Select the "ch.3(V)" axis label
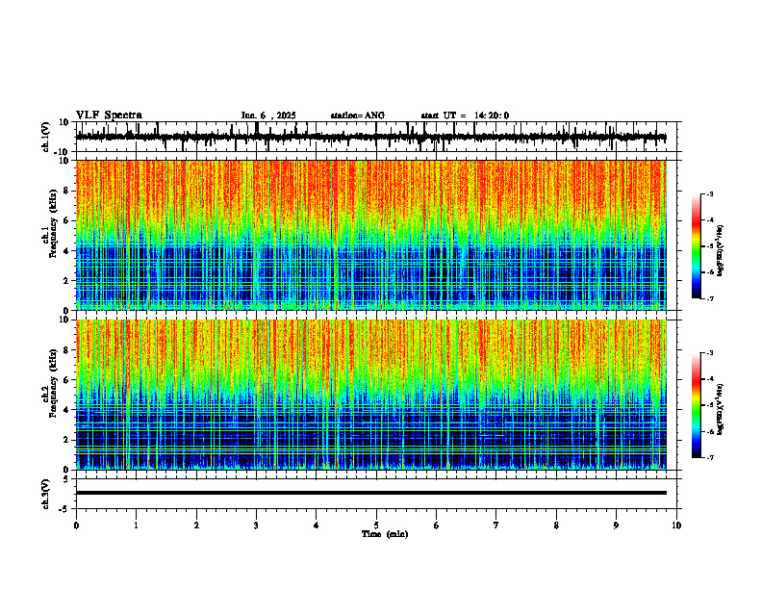 tap(46, 494)
